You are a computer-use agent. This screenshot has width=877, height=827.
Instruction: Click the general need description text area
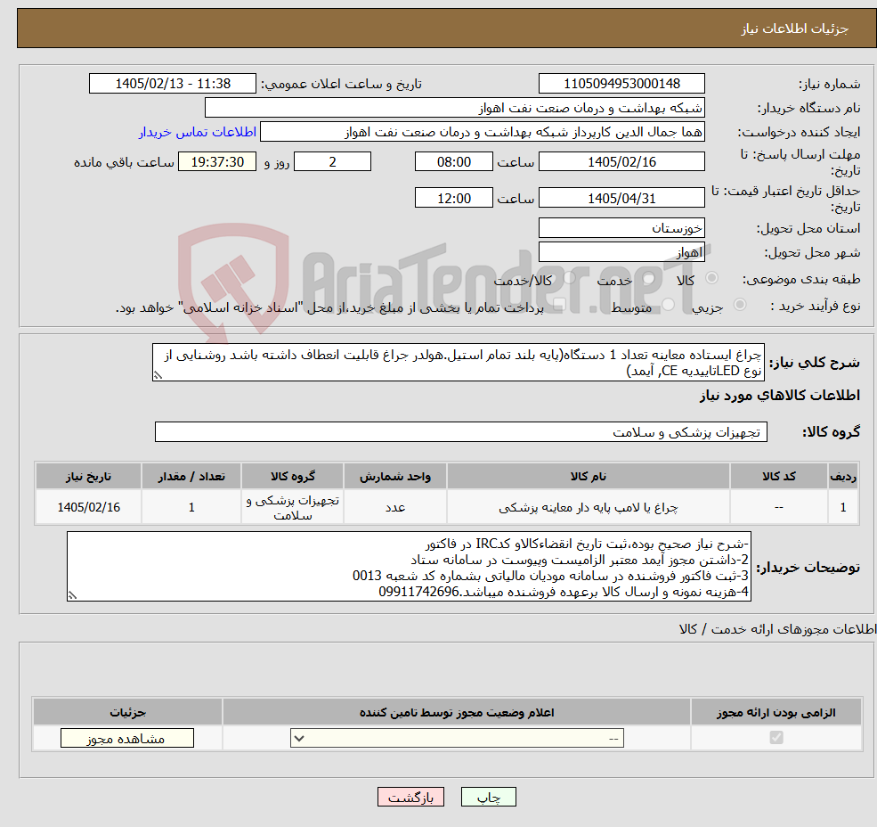458,363
